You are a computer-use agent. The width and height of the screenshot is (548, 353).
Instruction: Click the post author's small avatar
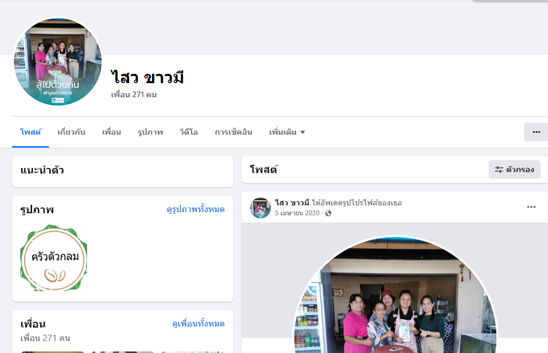(260, 208)
